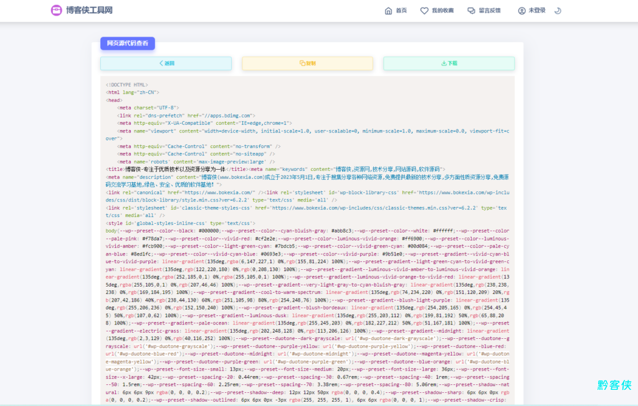Click the home house icon
Viewport: 638px width, 406px height.
coord(389,11)
